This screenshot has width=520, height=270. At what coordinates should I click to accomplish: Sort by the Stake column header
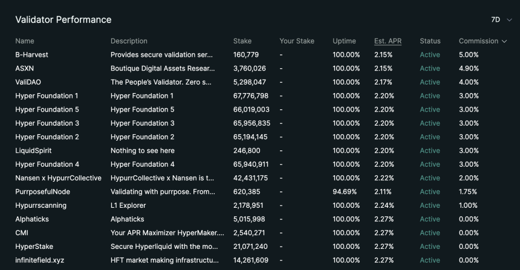(242, 41)
